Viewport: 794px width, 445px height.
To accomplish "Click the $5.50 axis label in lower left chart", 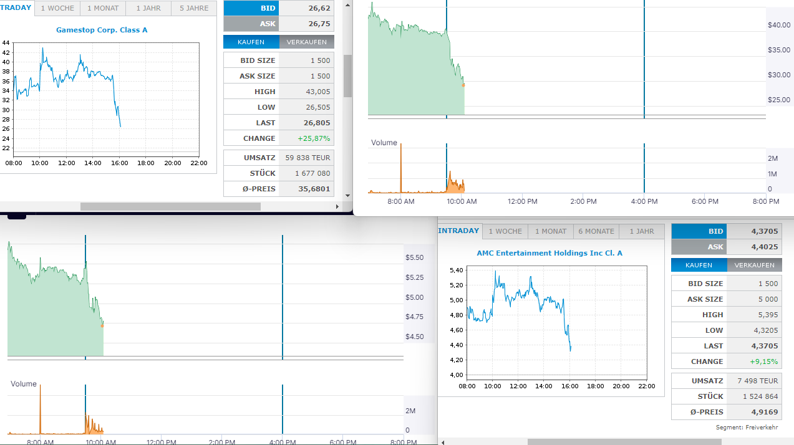I will (415, 257).
